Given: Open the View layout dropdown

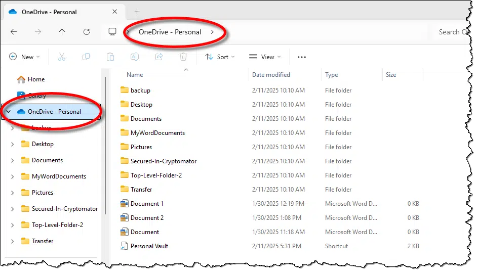Looking at the screenshot, I should (x=265, y=57).
